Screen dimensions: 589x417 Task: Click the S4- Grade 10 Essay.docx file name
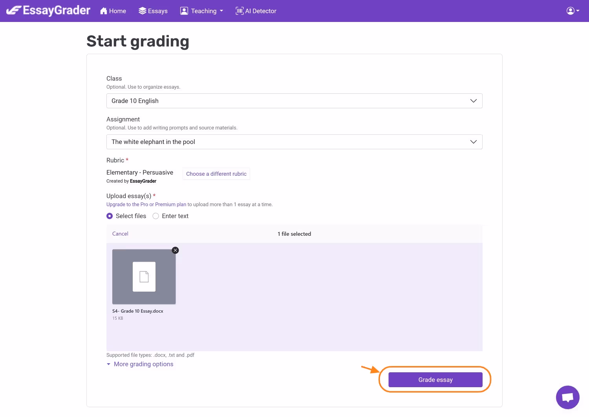coord(138,311)
